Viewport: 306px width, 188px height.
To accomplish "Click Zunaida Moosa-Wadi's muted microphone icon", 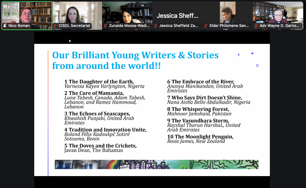I will (106, 26).
